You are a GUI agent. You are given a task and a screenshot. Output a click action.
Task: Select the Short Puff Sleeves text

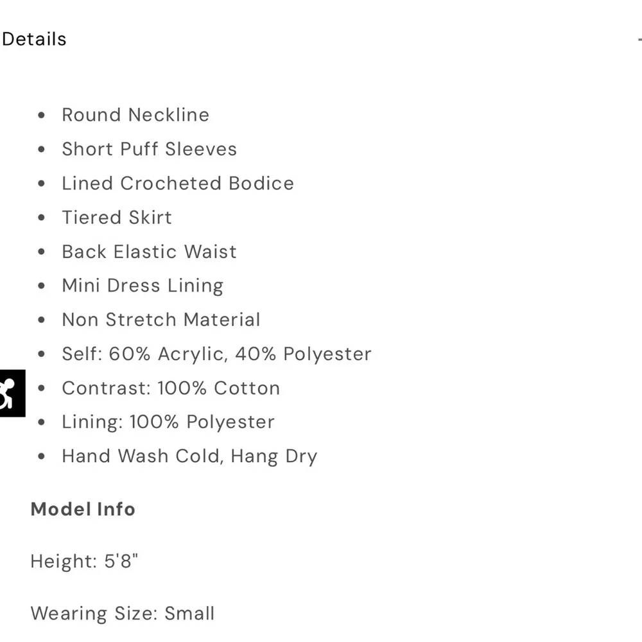pyautogui.click(x=149, y=149)
